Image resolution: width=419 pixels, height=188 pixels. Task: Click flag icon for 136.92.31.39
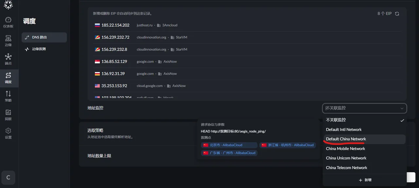pos(97,74)
